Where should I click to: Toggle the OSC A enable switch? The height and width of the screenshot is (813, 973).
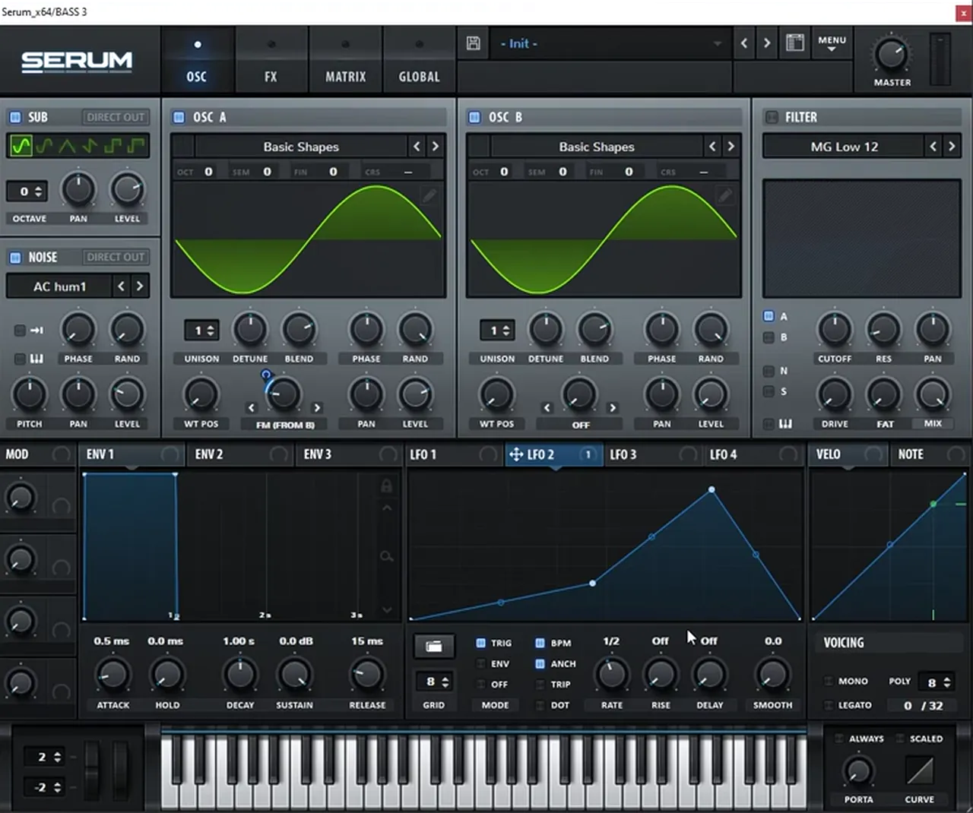click(x=179, y=117)
